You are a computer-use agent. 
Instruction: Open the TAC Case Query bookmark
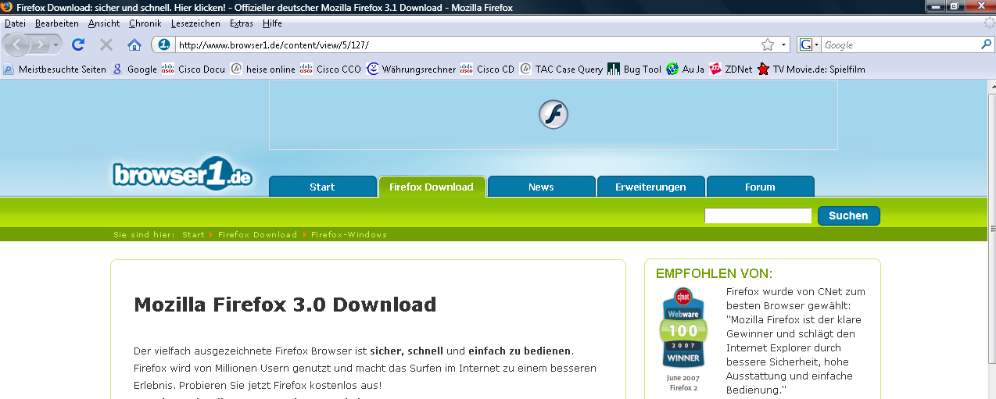(561, 69)
